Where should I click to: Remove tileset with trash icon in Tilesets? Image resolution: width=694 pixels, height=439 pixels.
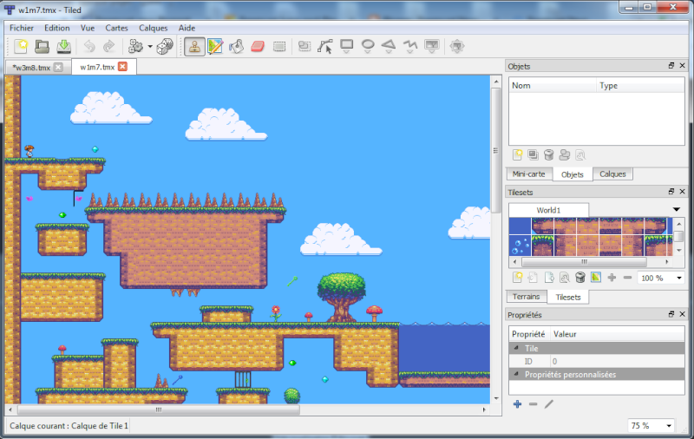coord(580,278)
